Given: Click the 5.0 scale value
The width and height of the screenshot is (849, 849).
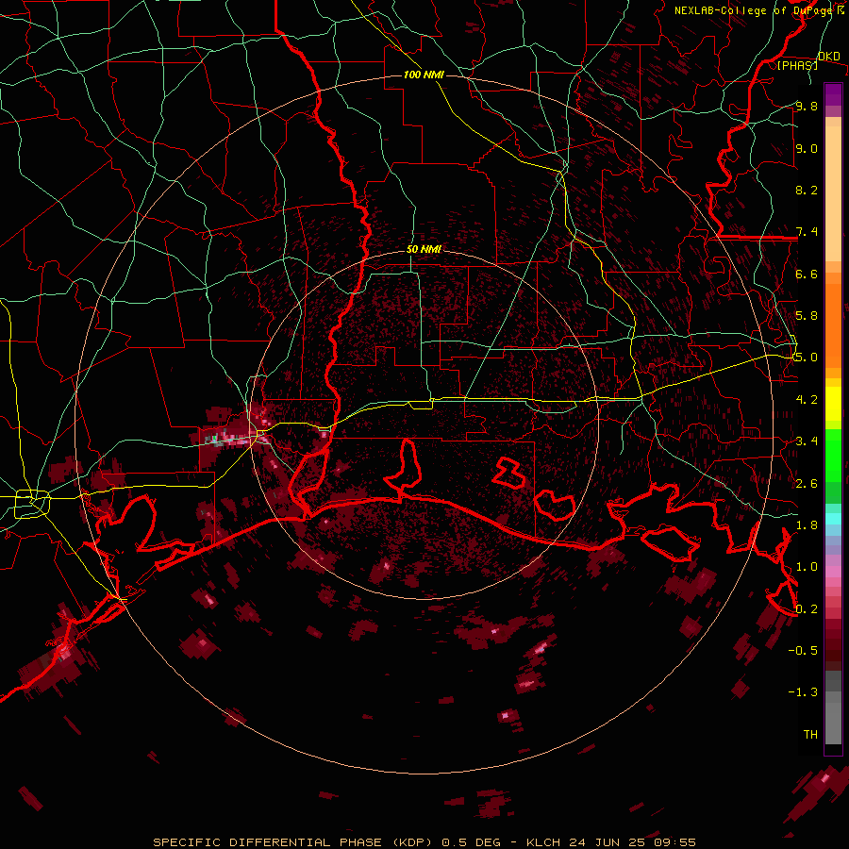Looking at the screenshot, I should pos(807,358).
